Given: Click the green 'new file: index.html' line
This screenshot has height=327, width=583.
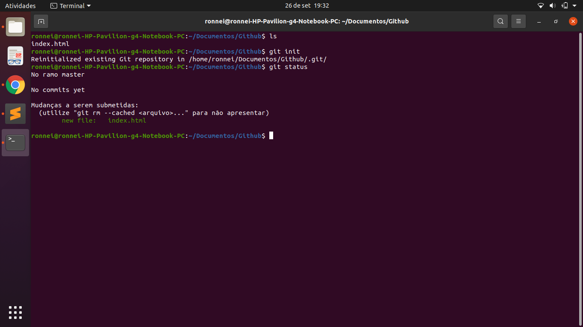Looking at the screenshot, I should [104, 120].
